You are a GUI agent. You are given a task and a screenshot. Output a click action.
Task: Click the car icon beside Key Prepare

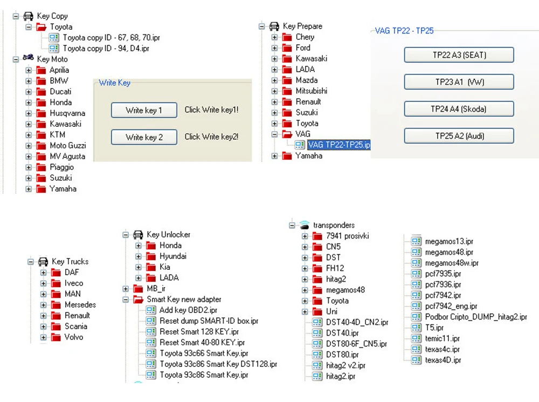pyautogui.click(x=274, y=26)
